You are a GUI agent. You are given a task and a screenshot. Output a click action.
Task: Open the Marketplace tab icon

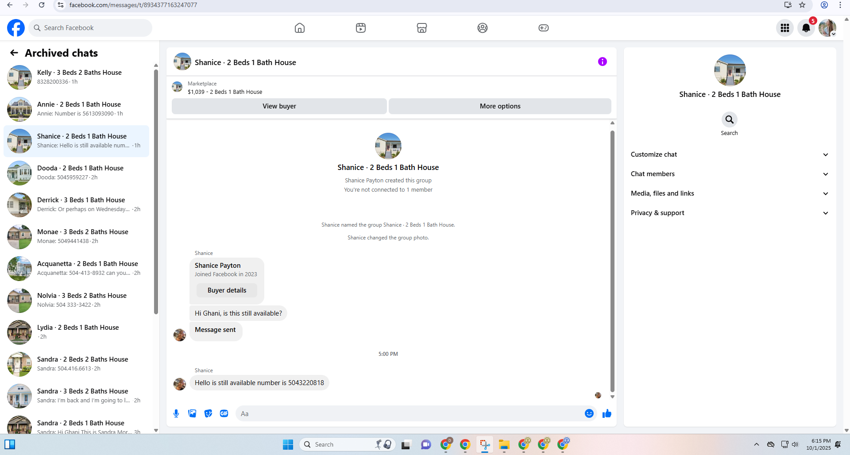click(x=422, y=28)
